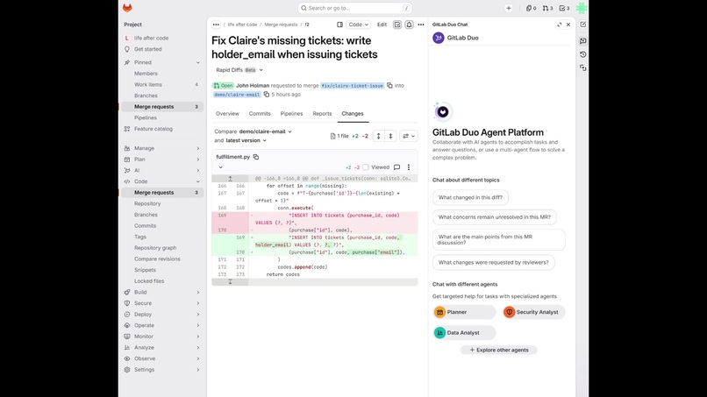Toggle the sidebar panel icon beside Code
This screenshot has width=707, height=397.
pyautogui.click(x=340, y=25)
